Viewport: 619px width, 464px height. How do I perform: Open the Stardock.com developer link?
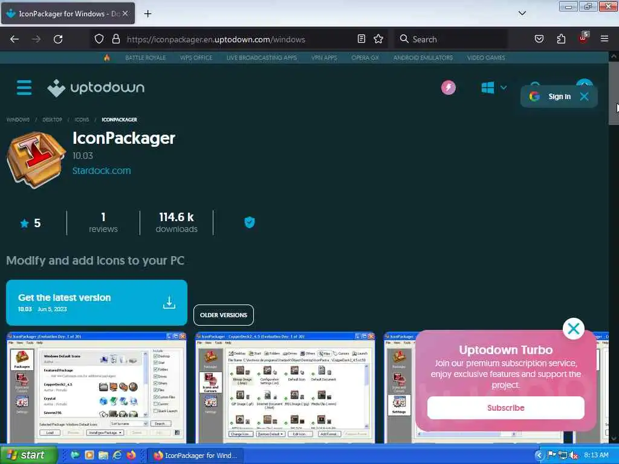pyautogui.click(x=102, y=171)
